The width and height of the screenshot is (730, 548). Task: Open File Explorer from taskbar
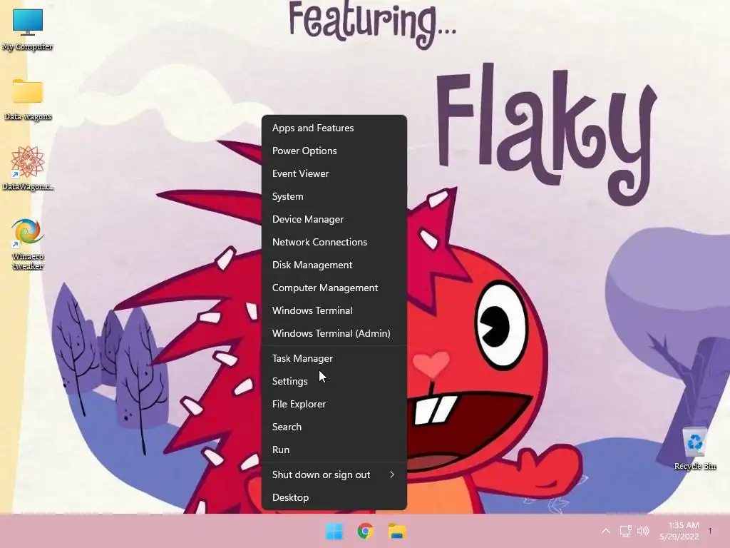(x=397, y=531)
